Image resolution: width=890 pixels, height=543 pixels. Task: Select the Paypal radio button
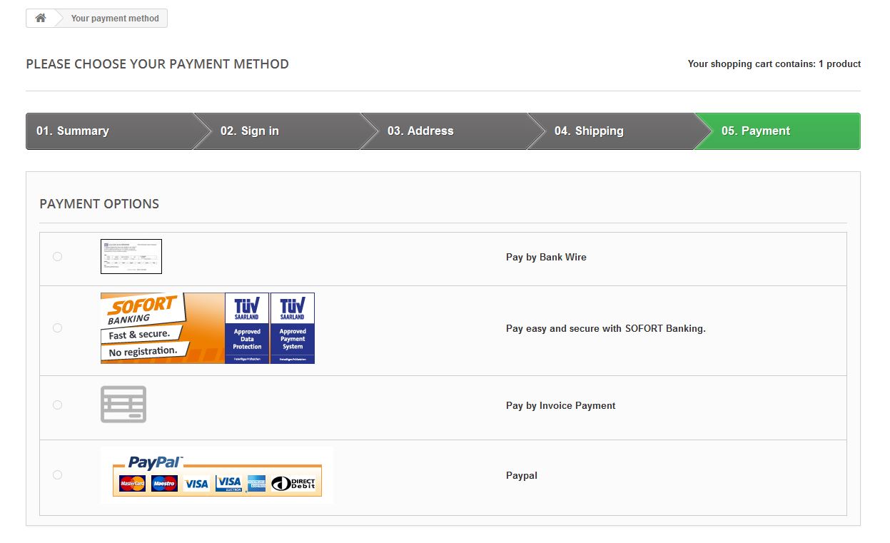coord(58,475)
